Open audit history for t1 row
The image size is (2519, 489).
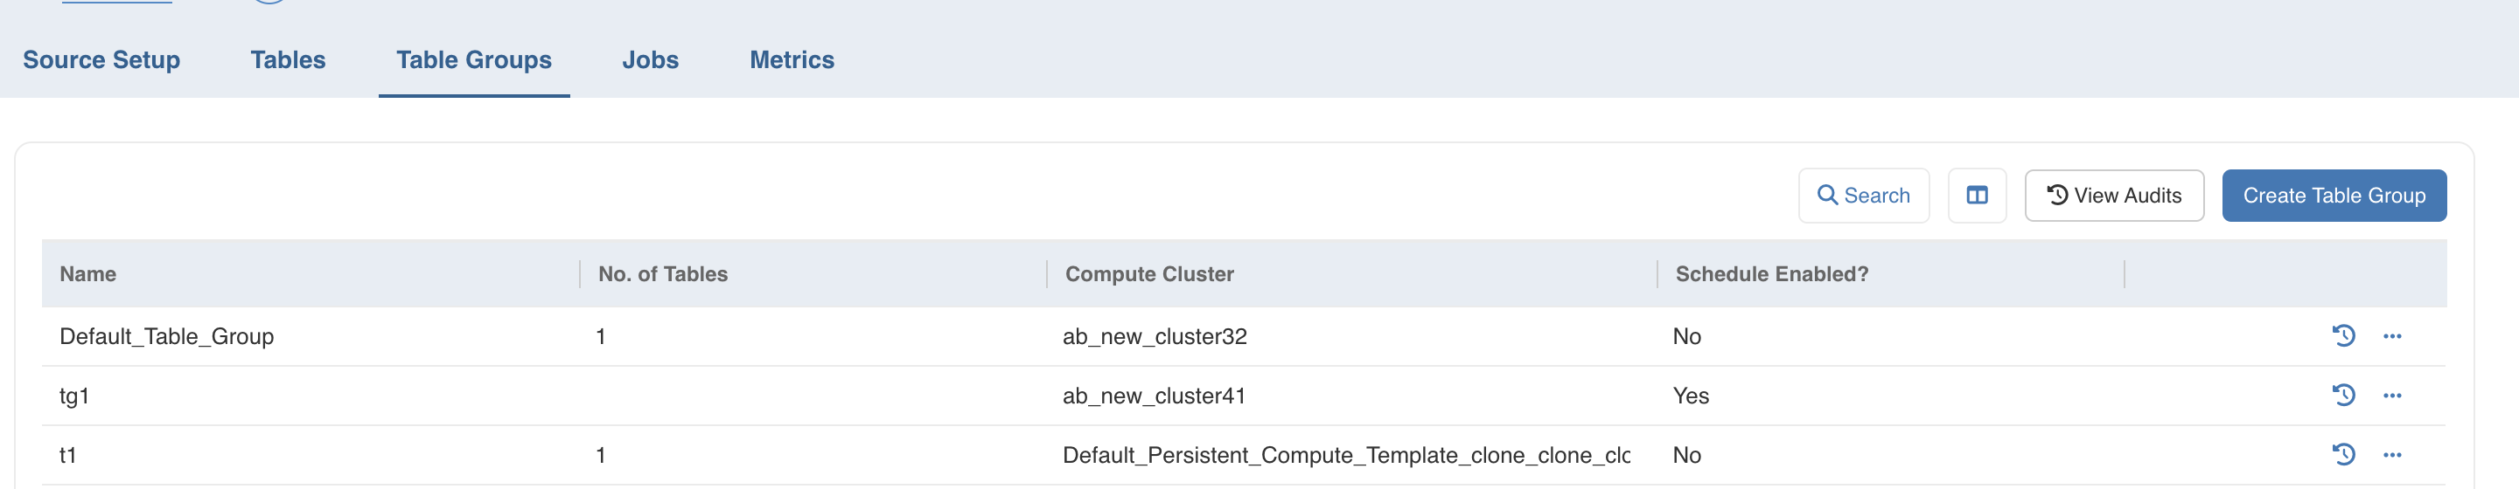pos(2343,455)
